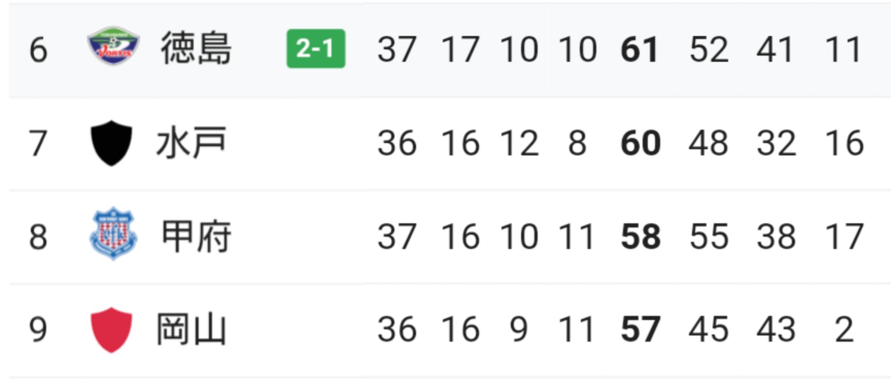Viewport: 891px width, 379px height.
Task: Click the bold 61 points for 徳島
Action: pos(640,50)
